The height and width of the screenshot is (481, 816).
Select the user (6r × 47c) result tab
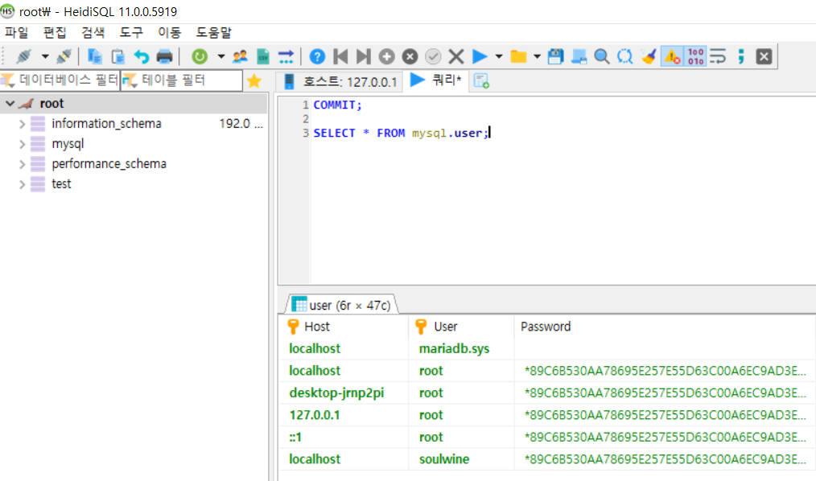pyautogui.click(x=341, y=305)
